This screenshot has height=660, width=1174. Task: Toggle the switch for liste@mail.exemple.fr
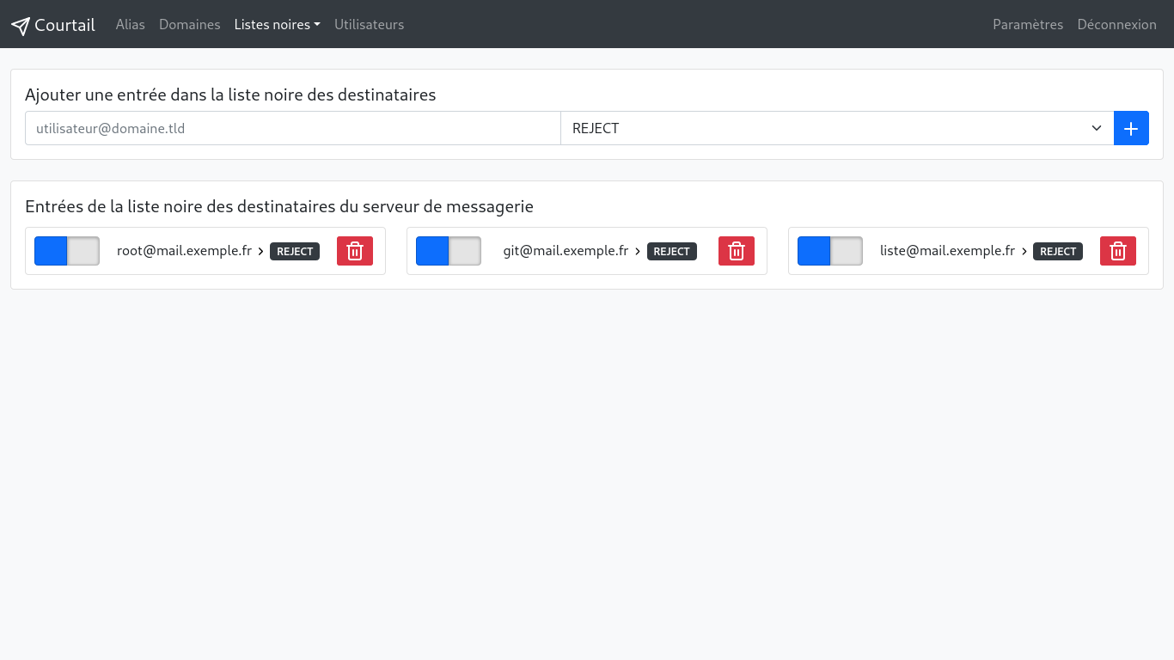[830, 251]
